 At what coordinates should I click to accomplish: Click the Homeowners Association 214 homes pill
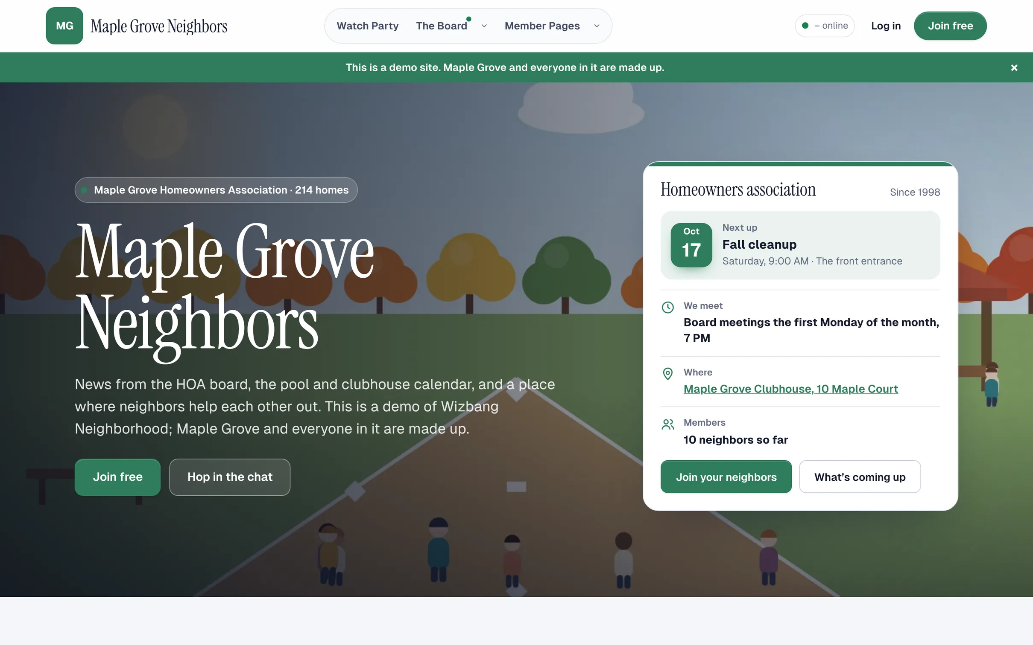(x=216, y=190)
